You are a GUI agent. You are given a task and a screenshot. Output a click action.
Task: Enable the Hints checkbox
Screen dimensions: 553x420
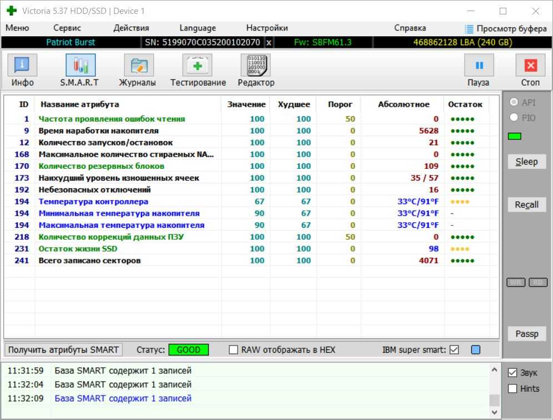[x=512, y=388]
